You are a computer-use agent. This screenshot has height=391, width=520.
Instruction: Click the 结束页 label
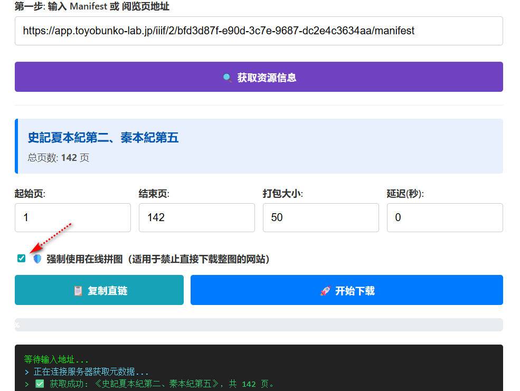click(154, 194)
